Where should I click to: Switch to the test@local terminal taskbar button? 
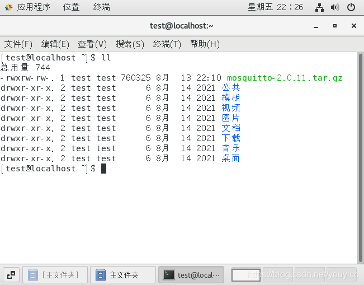pyautogui.click(x=191, y=275)
